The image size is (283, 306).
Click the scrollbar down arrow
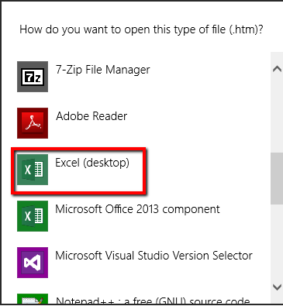277,287
